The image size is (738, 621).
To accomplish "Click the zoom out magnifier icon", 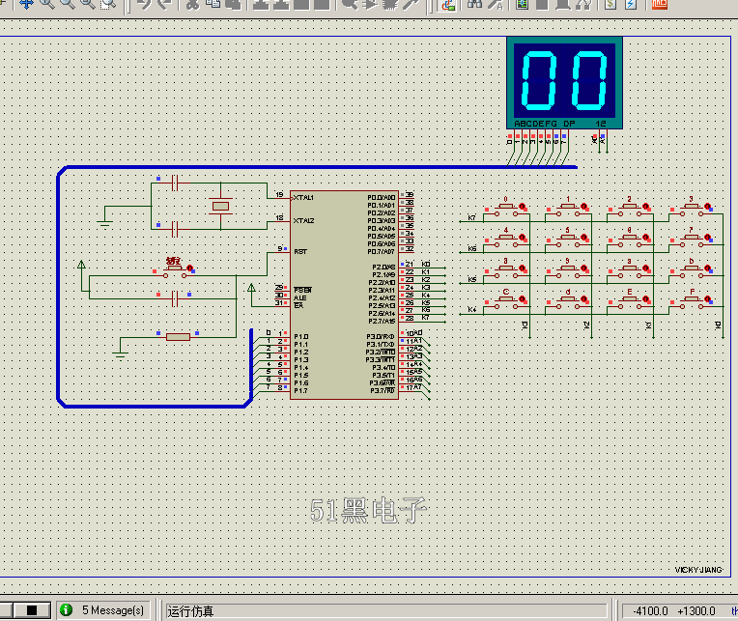I will click(68, 4).
